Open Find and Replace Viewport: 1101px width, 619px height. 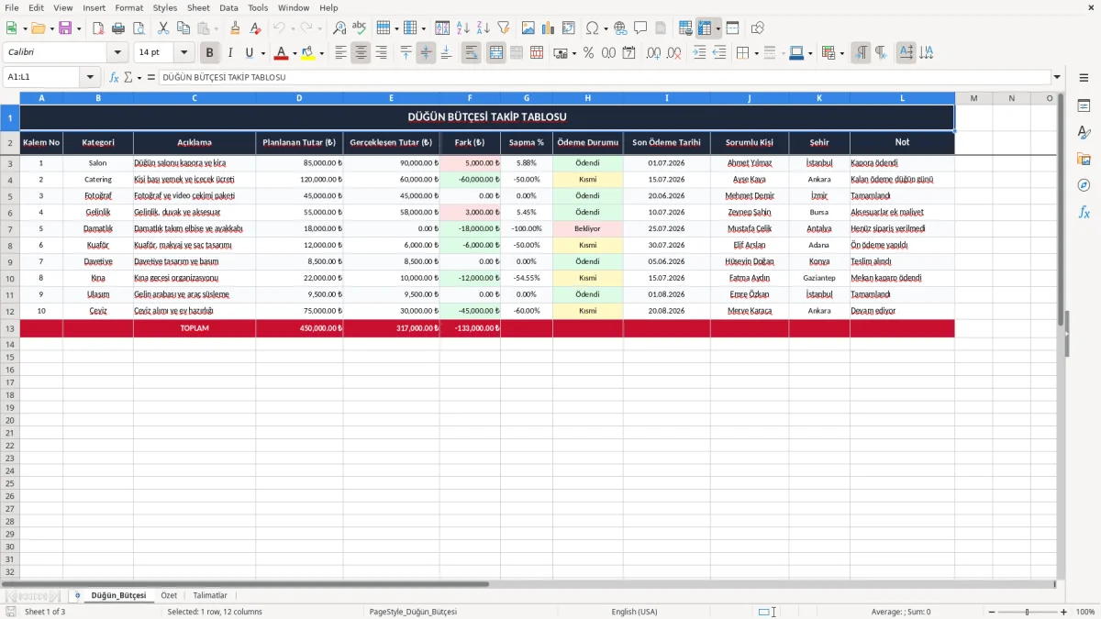coord(339,28)
